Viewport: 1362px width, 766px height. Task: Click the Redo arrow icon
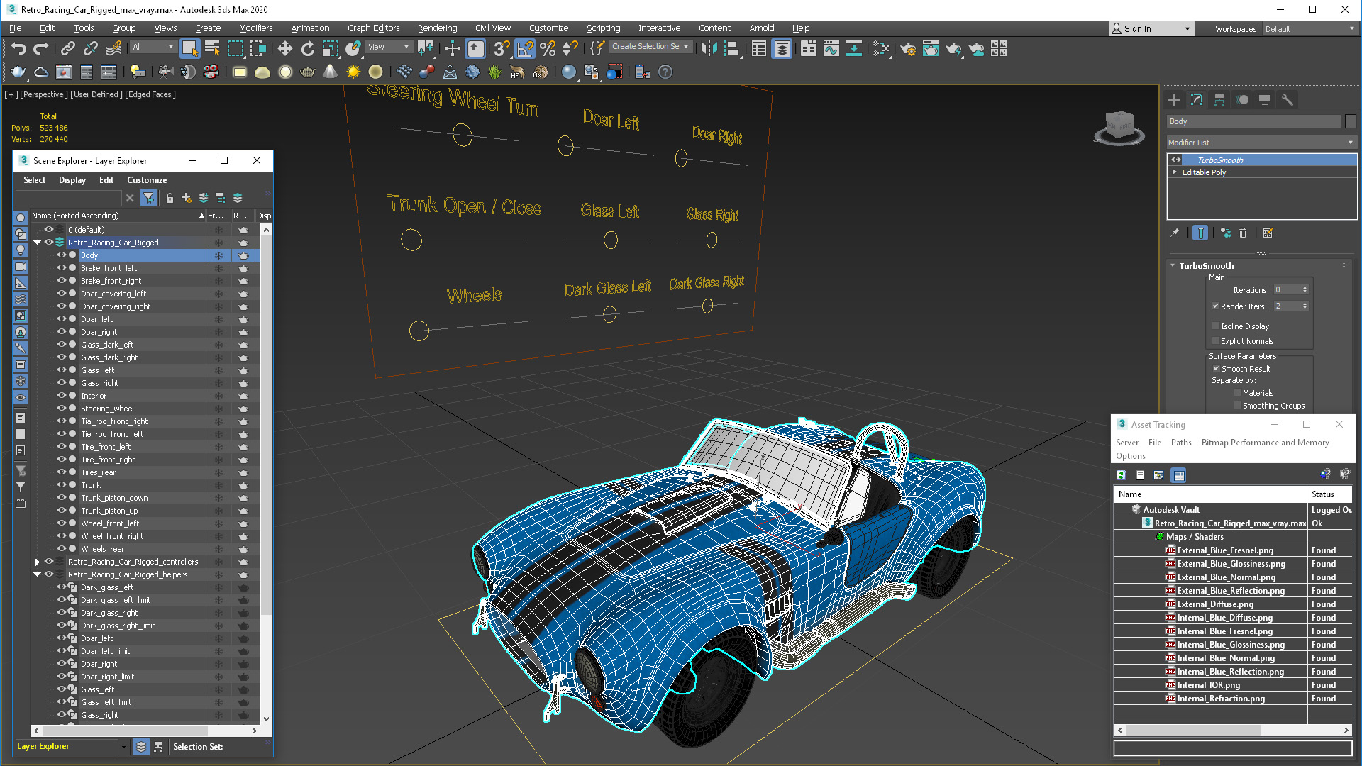click(41, 48)
